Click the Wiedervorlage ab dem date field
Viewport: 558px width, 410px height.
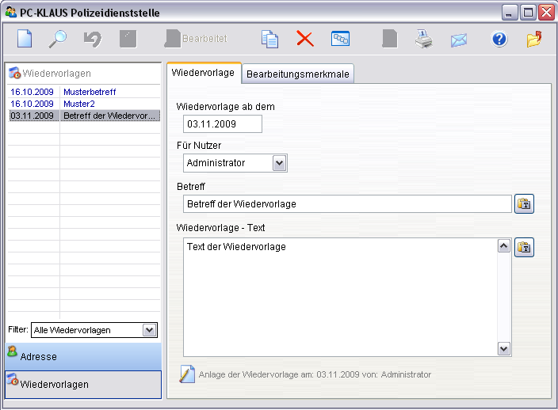click(x=222, y=124)
